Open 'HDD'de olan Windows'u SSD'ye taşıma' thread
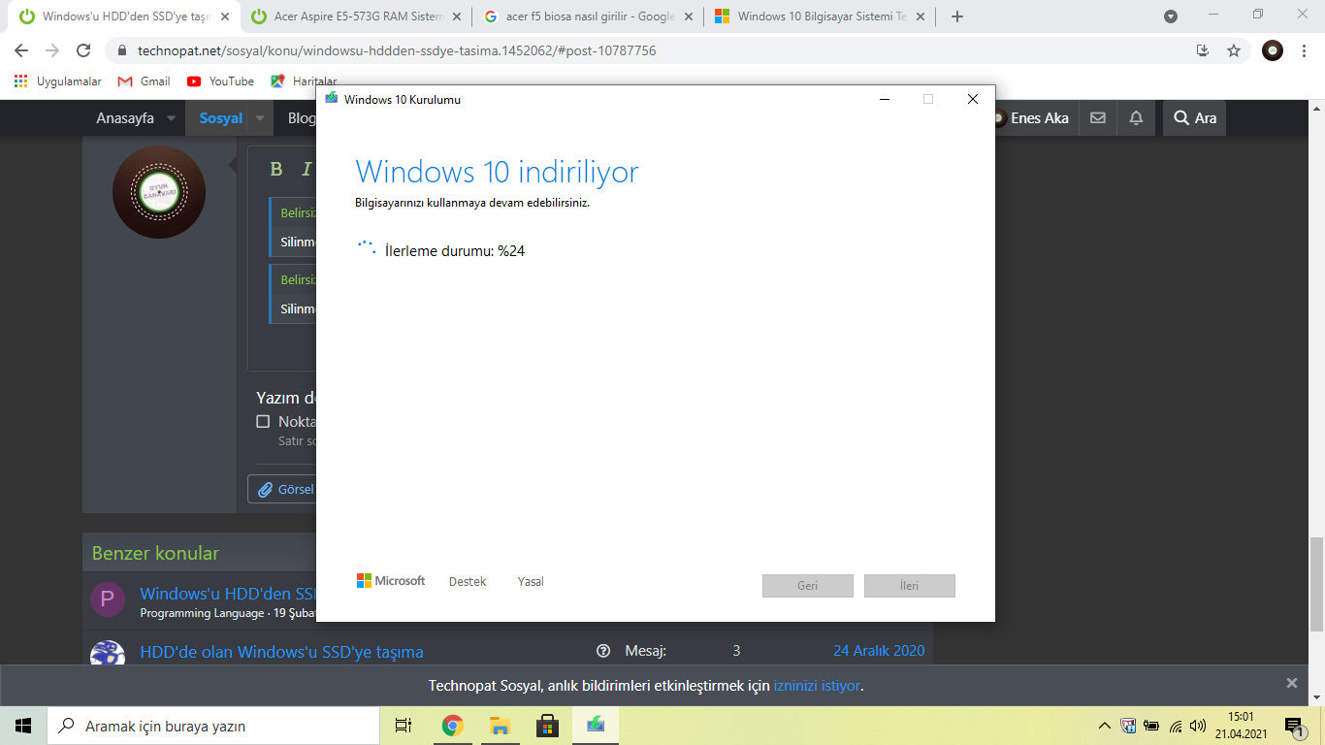This screenshot has width=1325, height=745. tap(281, 652)
